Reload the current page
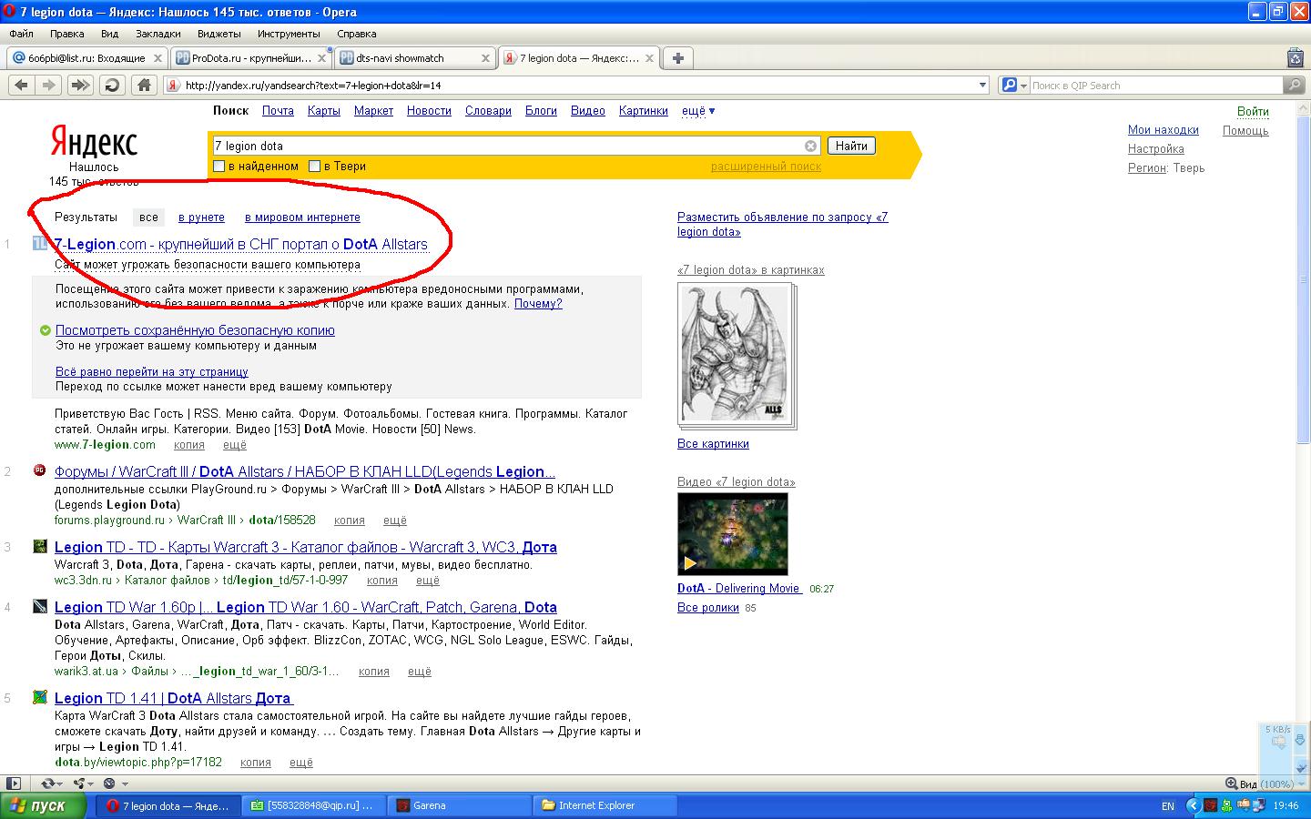This screenshot has width=1311, height=819. click(112, 85)
